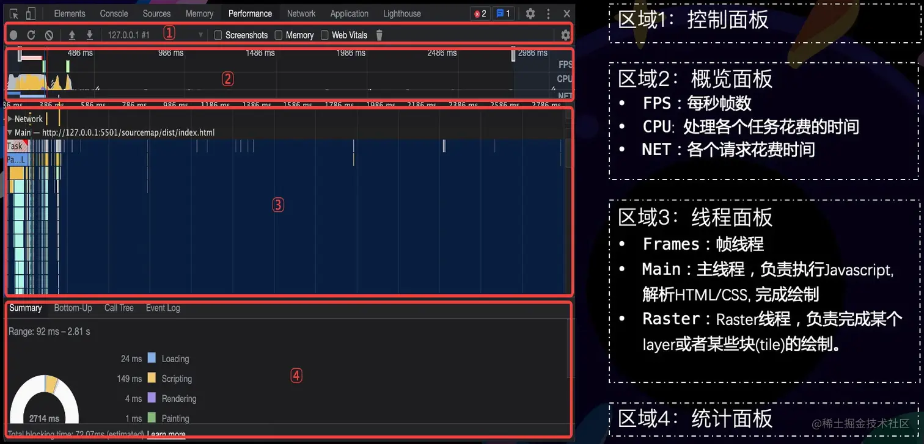Expand the Network track
The width and height of the screenshot is (924, 444).
pos(10,119)
